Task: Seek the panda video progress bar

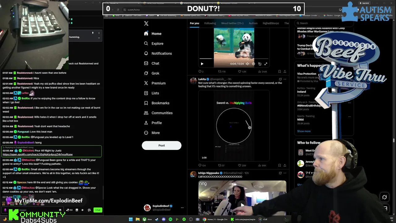Action: coord(234,59)
